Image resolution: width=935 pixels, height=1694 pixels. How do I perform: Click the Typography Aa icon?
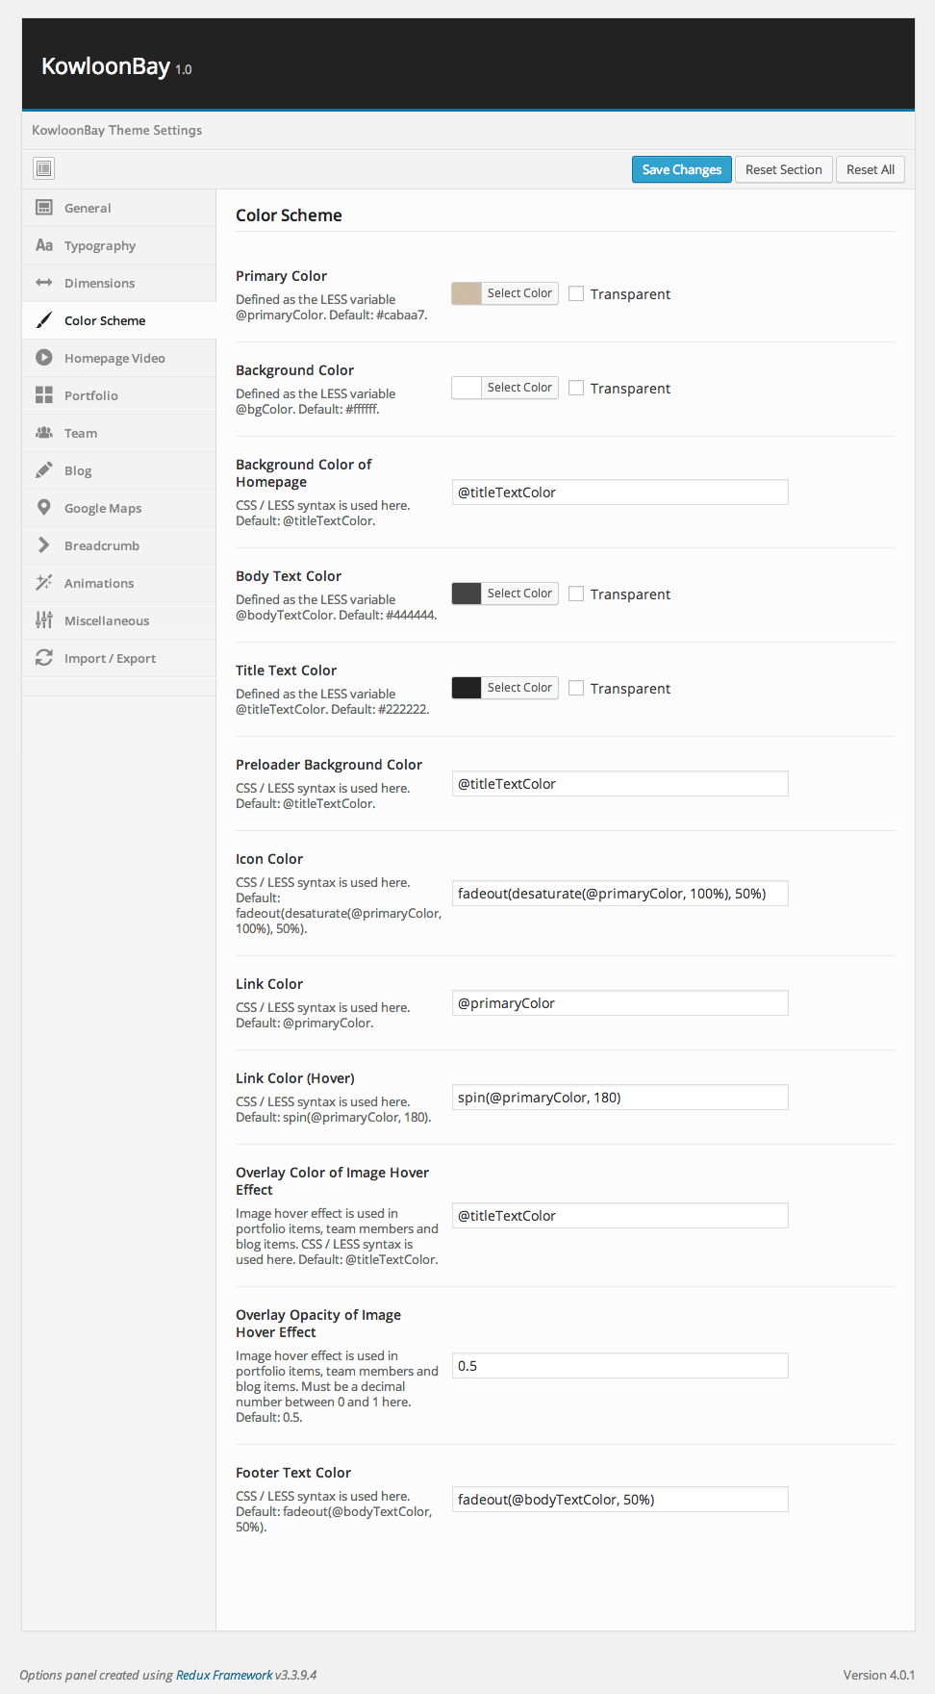[43, 245]
